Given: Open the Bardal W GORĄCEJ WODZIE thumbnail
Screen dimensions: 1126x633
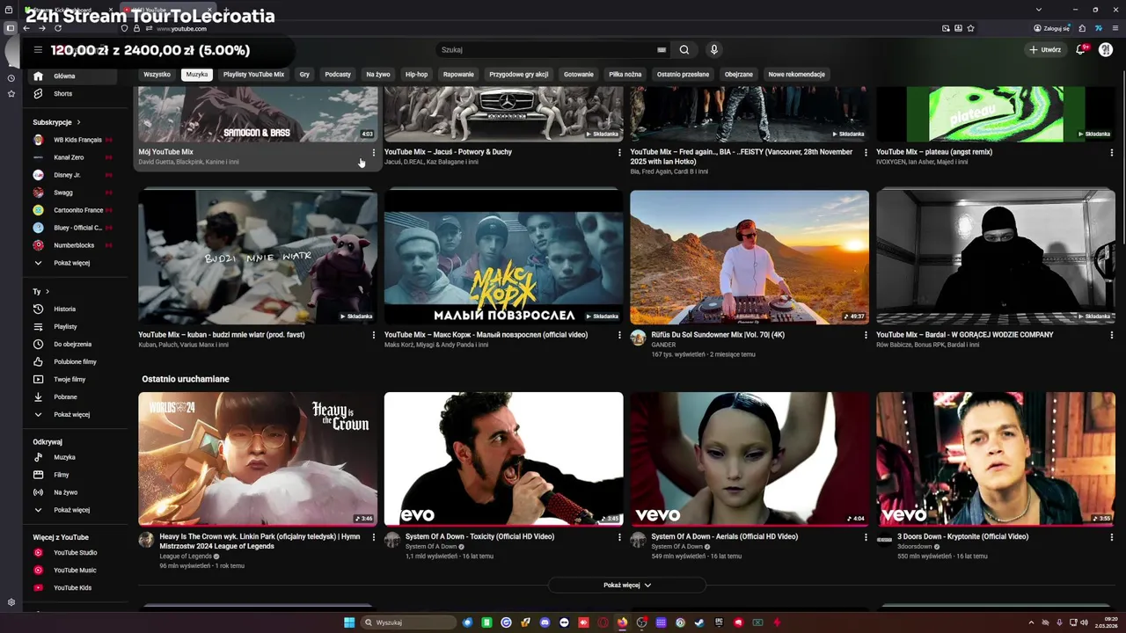Looking at the screenshot, I should pos(996,258).
